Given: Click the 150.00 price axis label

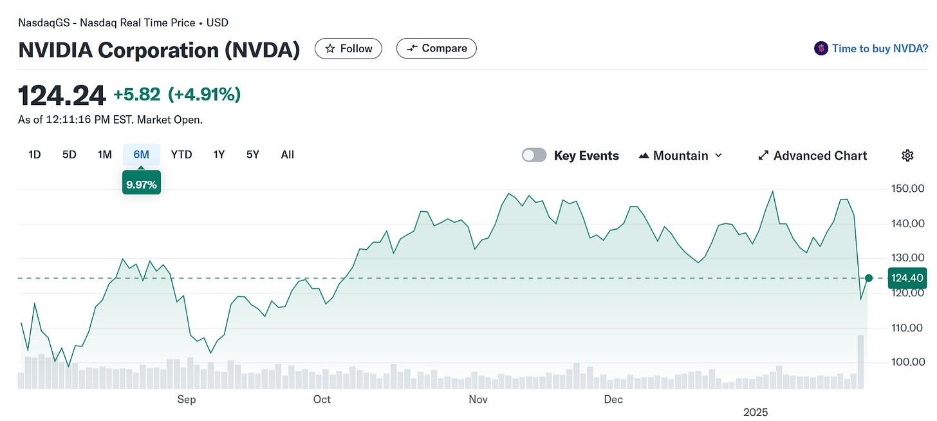Looking at the screenshot, I should click(x=907, y=189).
